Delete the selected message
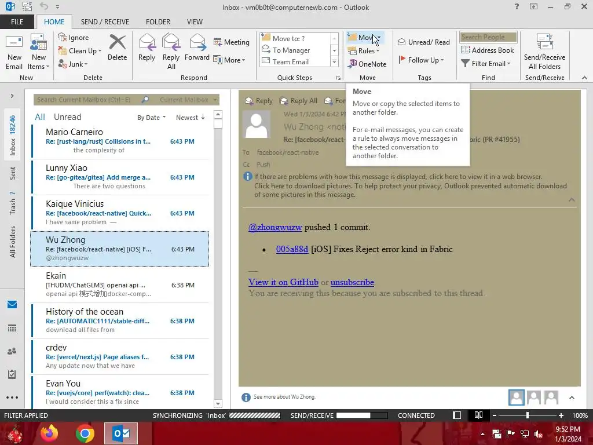The image size is (593, 445). [x=117, y=48]
